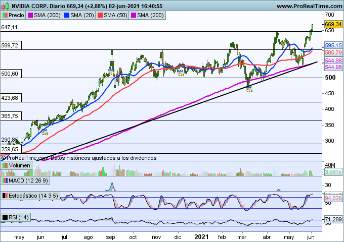Open the calendar event marker in June 2020
The height and width of the screenshot is (242, 344).
pyautogui.click(x=45, y=132)
